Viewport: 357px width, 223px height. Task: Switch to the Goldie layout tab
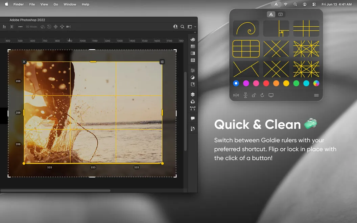coord(281,14)
